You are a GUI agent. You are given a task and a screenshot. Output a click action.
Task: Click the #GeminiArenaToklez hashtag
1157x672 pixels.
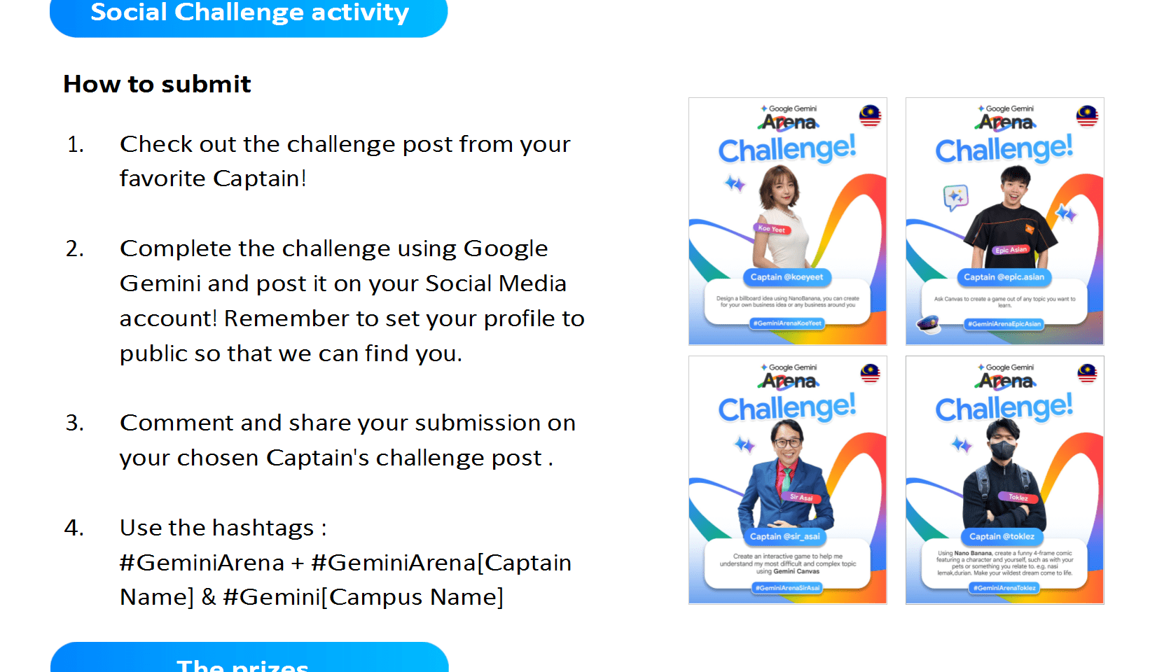pos(1004,588)
